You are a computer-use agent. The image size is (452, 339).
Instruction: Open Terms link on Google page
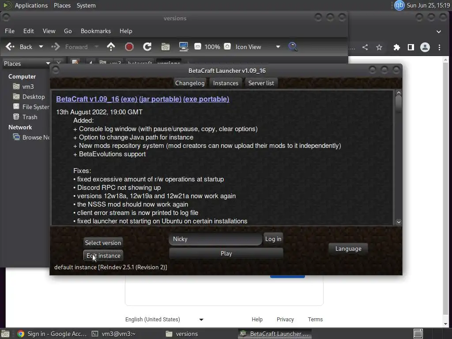click(x=315, y=320)
